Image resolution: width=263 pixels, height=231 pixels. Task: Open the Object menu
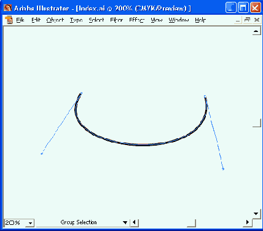pyautogui.click(x=55, y=20)
